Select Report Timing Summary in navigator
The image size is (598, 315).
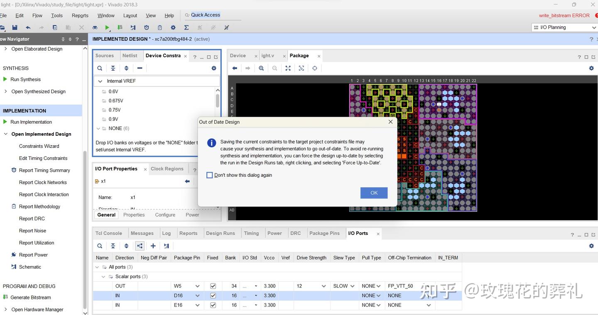pos(44,170)
